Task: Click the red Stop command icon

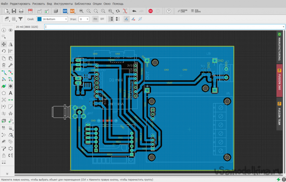Action: click(x=151, y=11)
